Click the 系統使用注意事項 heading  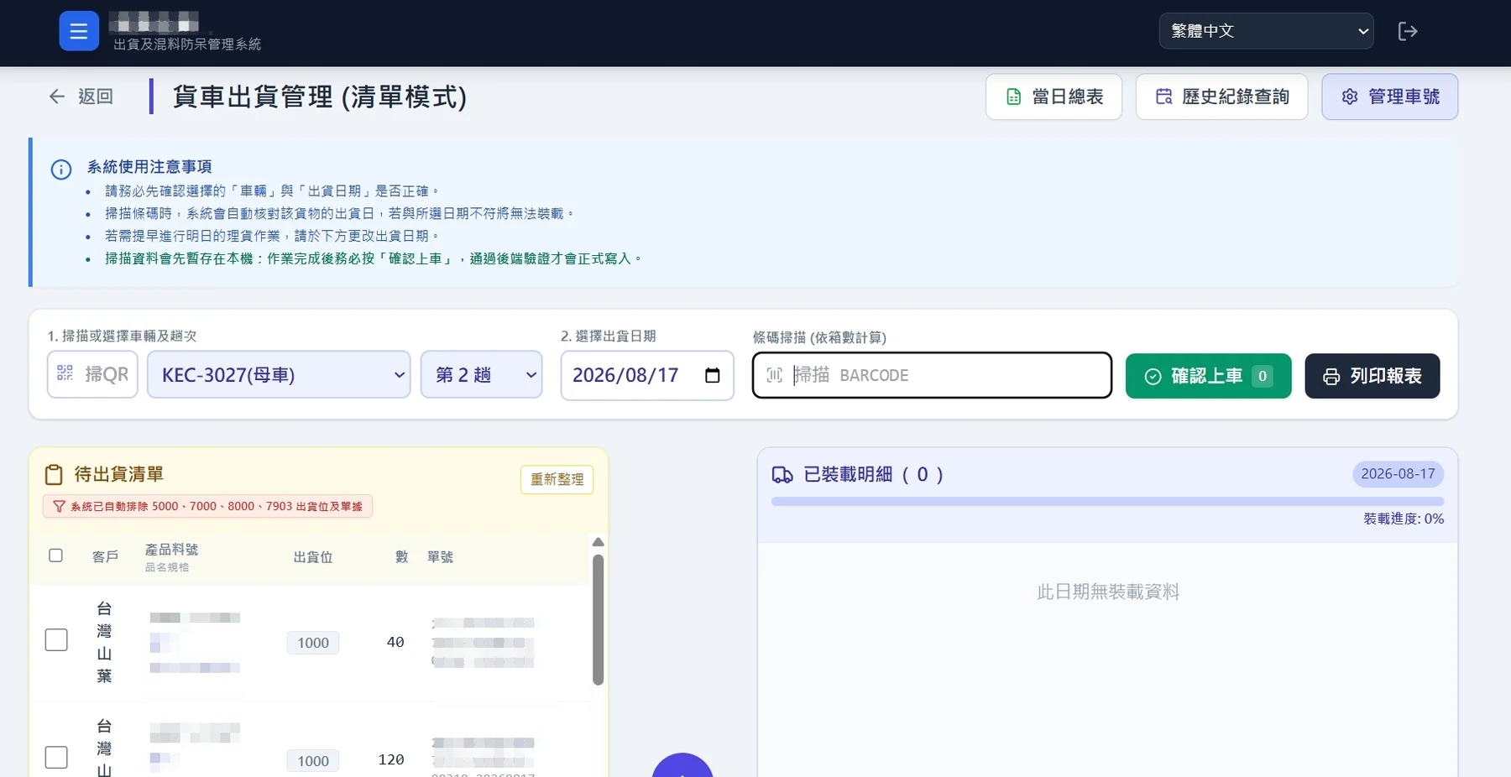coord(149,167)
